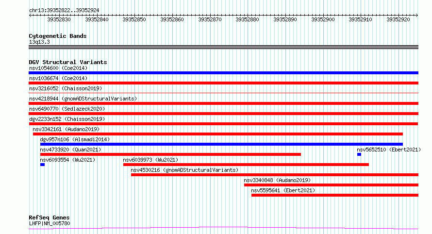Click ruler tick label 39352920
The image size is (432, 234).
398,19
